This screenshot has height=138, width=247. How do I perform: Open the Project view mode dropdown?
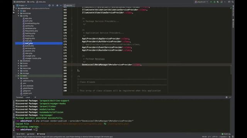(22, 5)
